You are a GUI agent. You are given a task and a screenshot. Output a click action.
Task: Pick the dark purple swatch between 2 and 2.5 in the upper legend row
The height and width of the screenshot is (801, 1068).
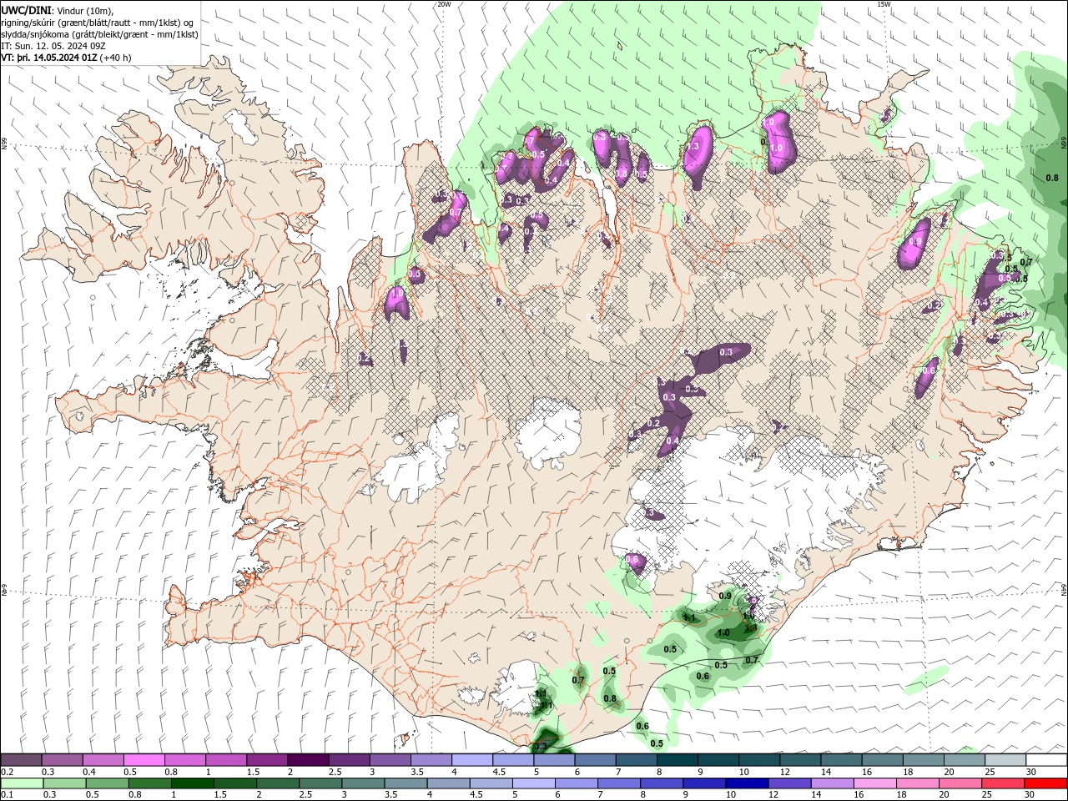308,760
